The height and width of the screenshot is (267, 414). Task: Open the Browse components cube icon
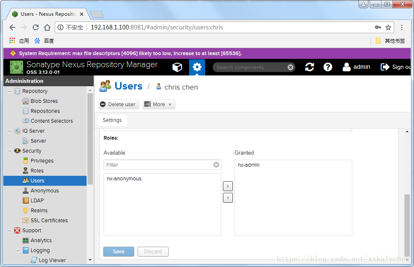pos(177,67)
